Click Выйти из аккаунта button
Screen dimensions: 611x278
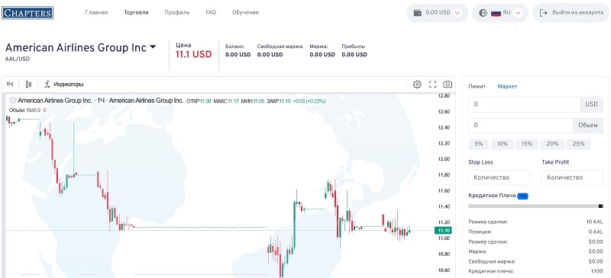[571, 12]
